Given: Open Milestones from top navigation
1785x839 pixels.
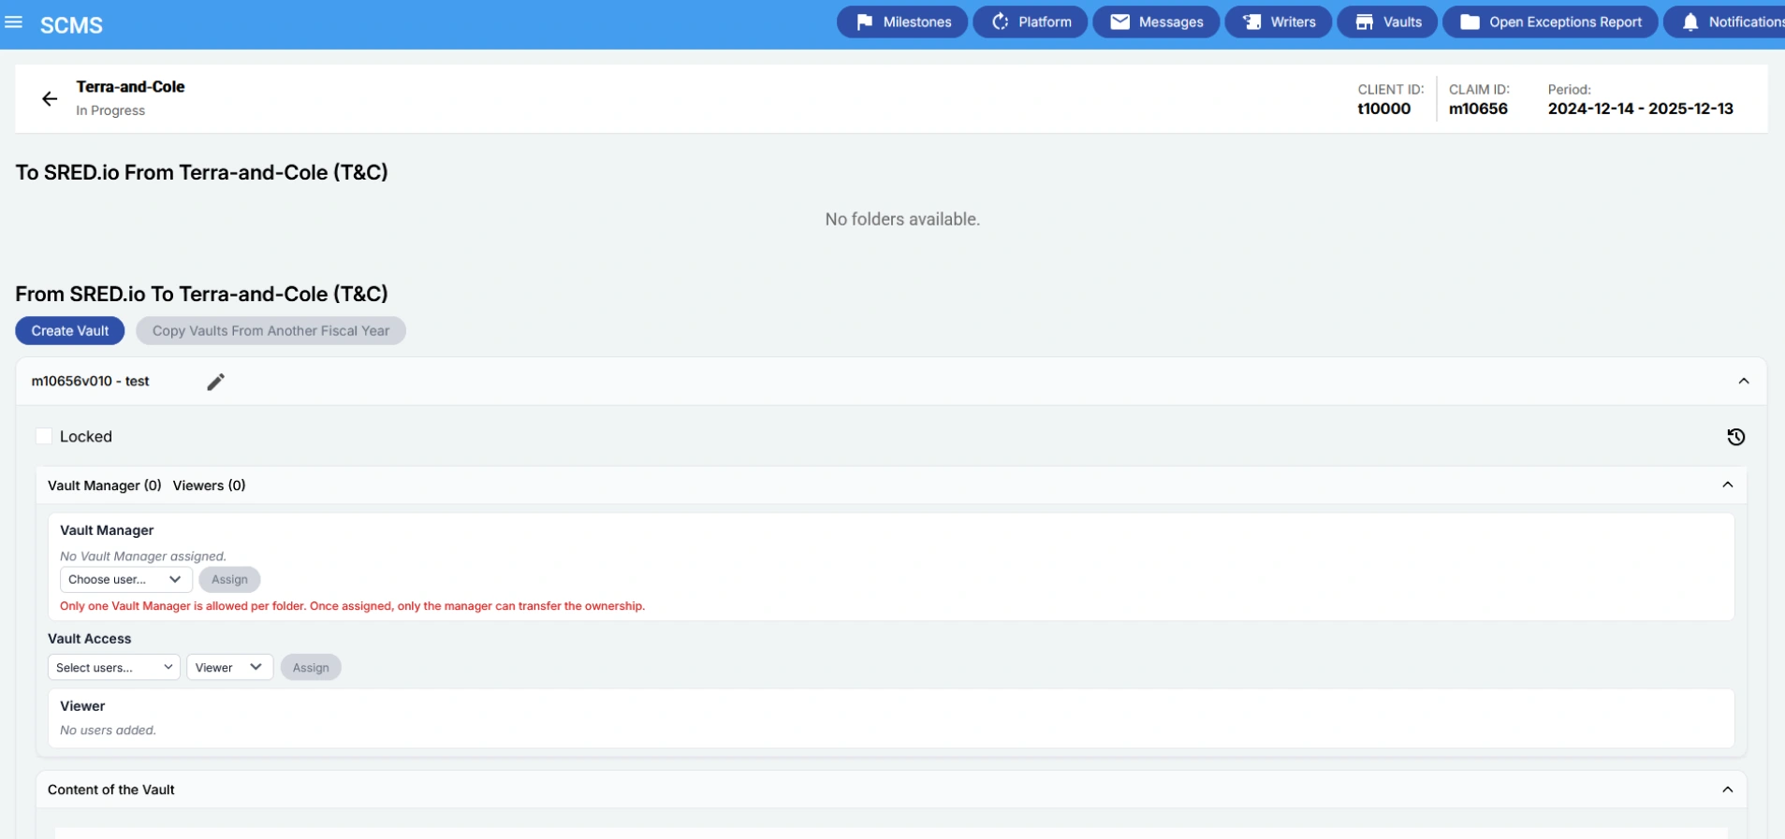Looking at the screenshot, I should point(902,22).
